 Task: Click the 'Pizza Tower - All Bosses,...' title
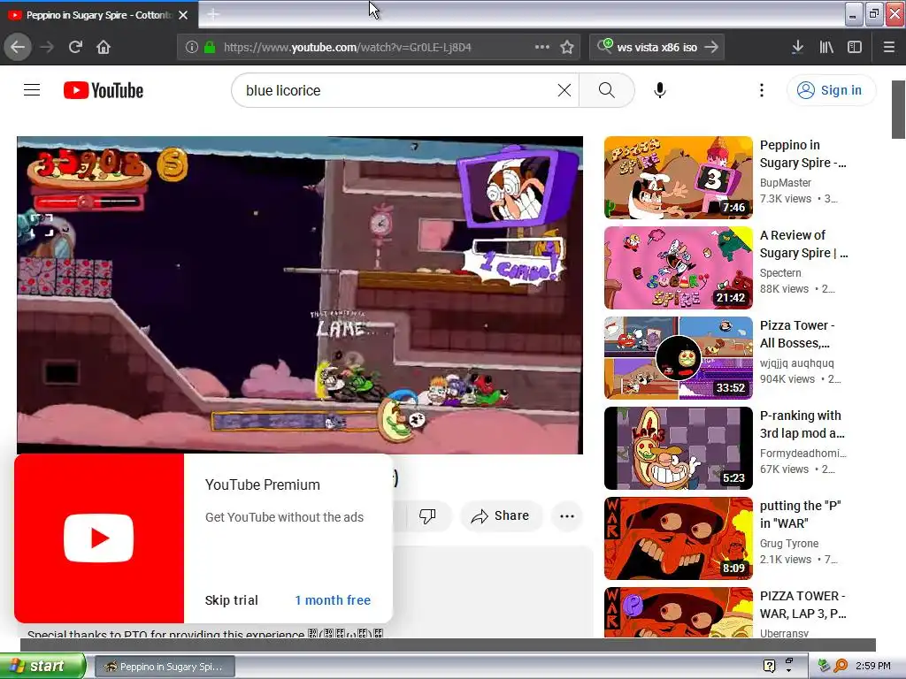[x=797, y=333]
